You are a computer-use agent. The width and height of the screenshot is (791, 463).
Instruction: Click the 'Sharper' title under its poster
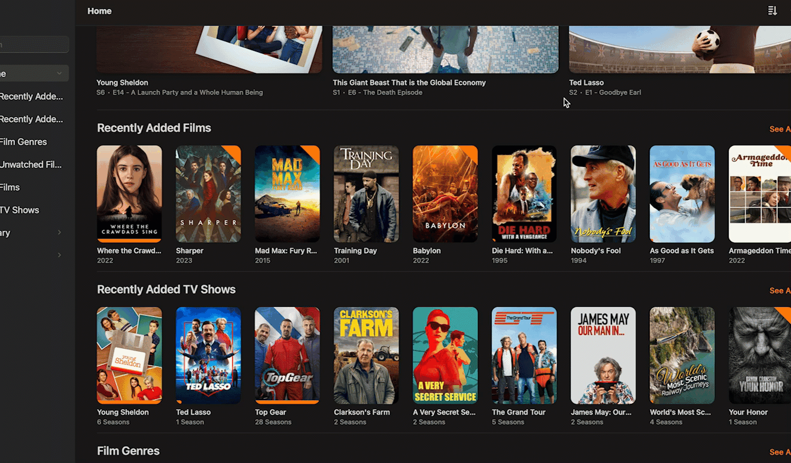coord(189,251)
